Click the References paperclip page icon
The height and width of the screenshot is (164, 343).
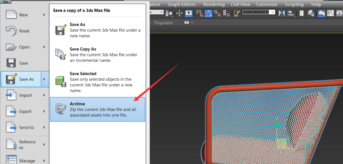pos(11,144)
